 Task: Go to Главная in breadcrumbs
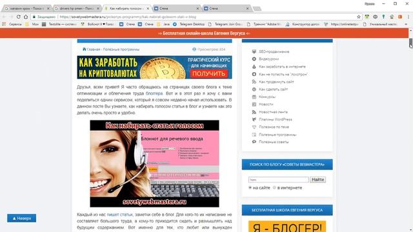click(x=94, y=50)
